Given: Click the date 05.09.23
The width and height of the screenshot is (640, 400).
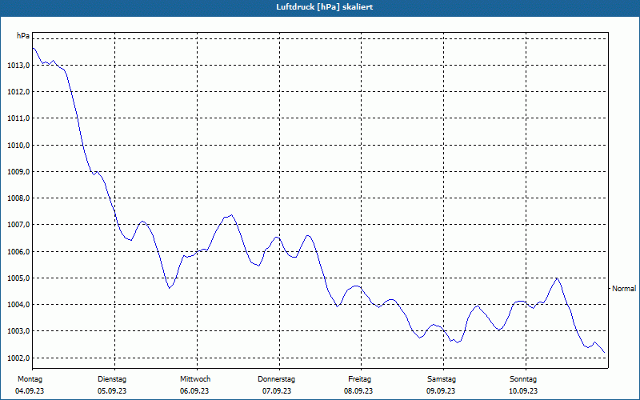Looking at the screenshot, I should point(112,391).
